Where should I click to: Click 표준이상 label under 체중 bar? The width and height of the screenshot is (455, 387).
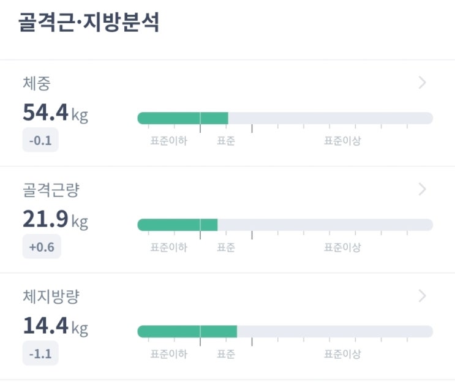click(x=342, y=141)
